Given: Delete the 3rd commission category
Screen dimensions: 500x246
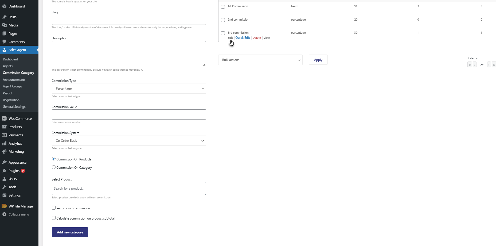Looking at the screenshot, I should point(256,38).
